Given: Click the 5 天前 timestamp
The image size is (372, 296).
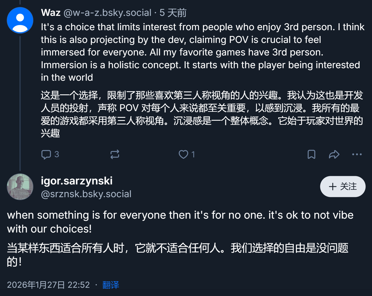Looking at the screenshot, I should click(173, 13).
